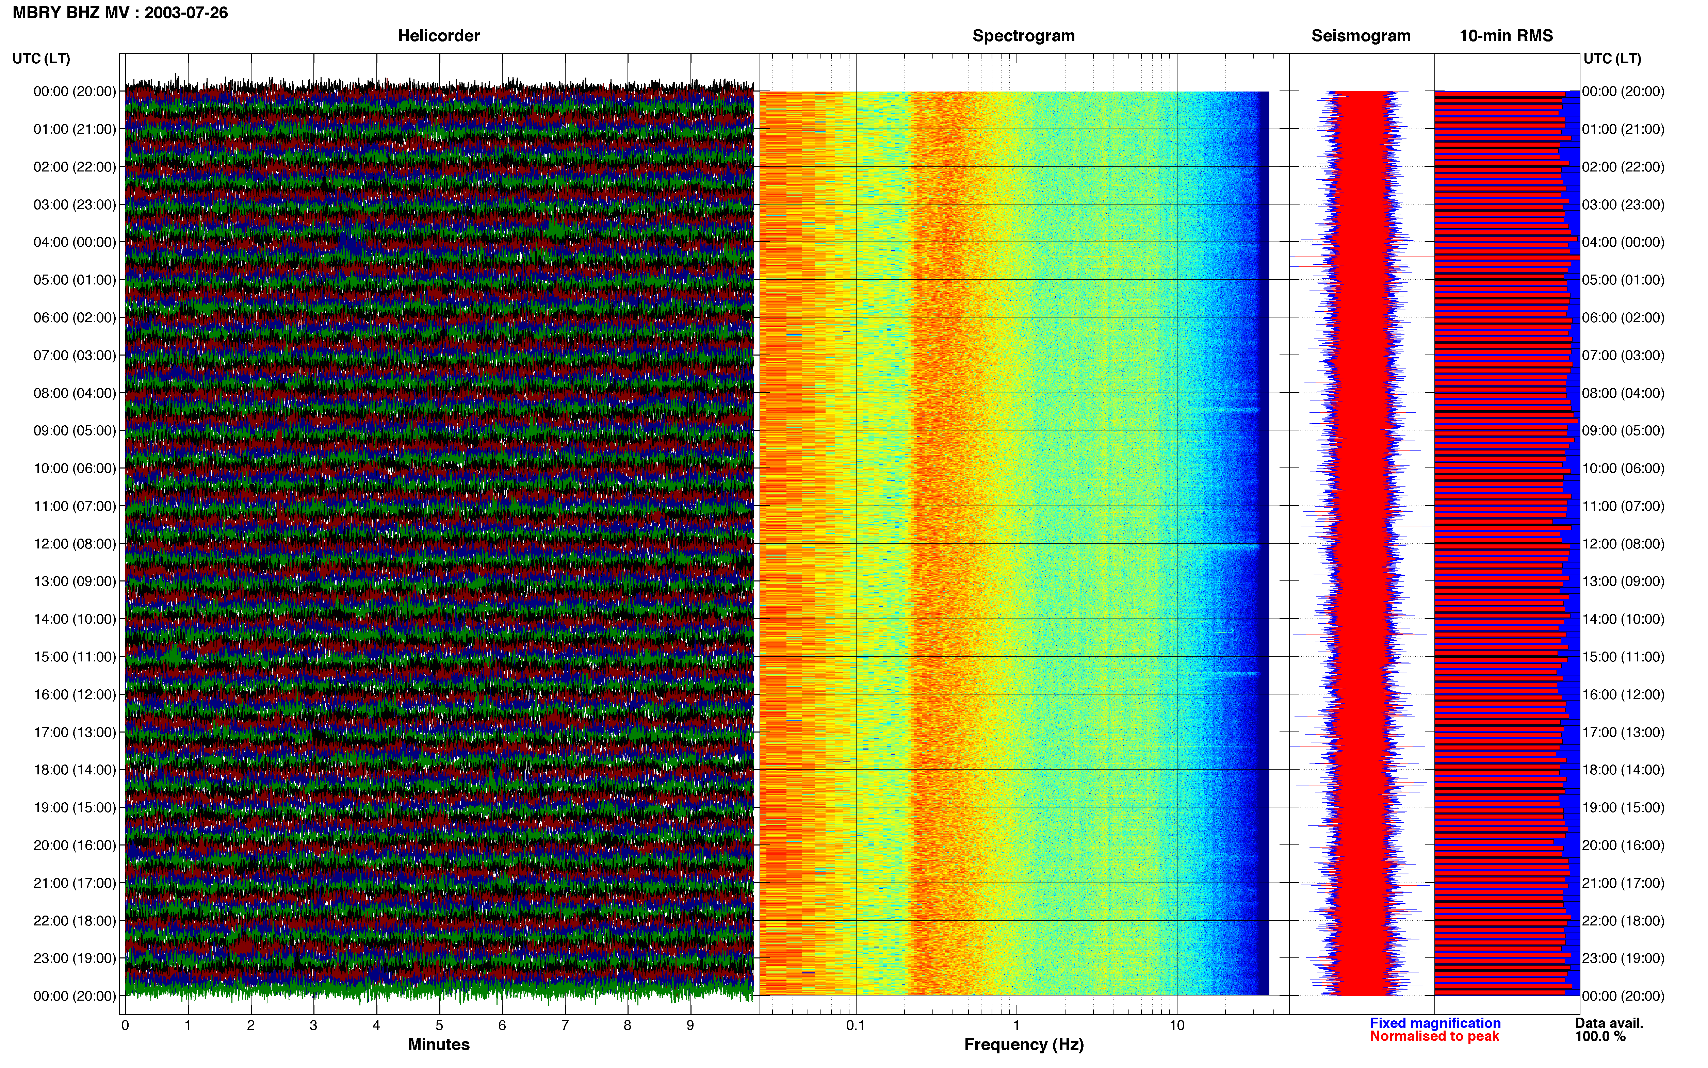Click the 'Seismogram' panel heading
Viewport: 1708px width, 1068px height.
[1361, 35]
